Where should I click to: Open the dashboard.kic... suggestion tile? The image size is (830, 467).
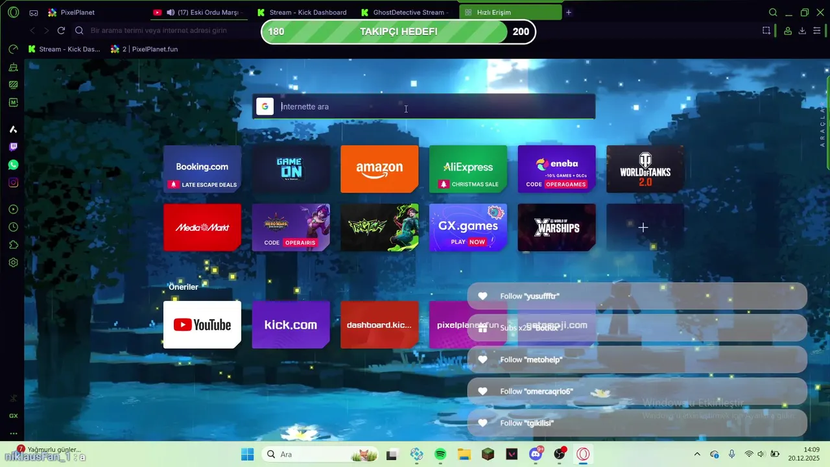click(379, 325)
